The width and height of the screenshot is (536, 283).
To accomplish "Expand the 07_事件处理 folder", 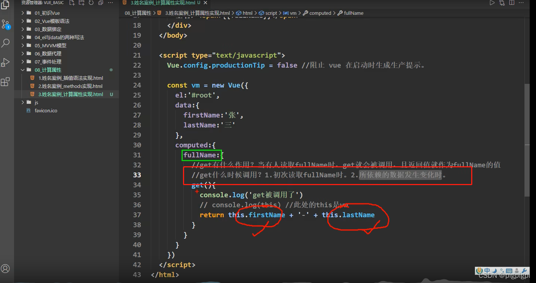I will click(66, 62).
